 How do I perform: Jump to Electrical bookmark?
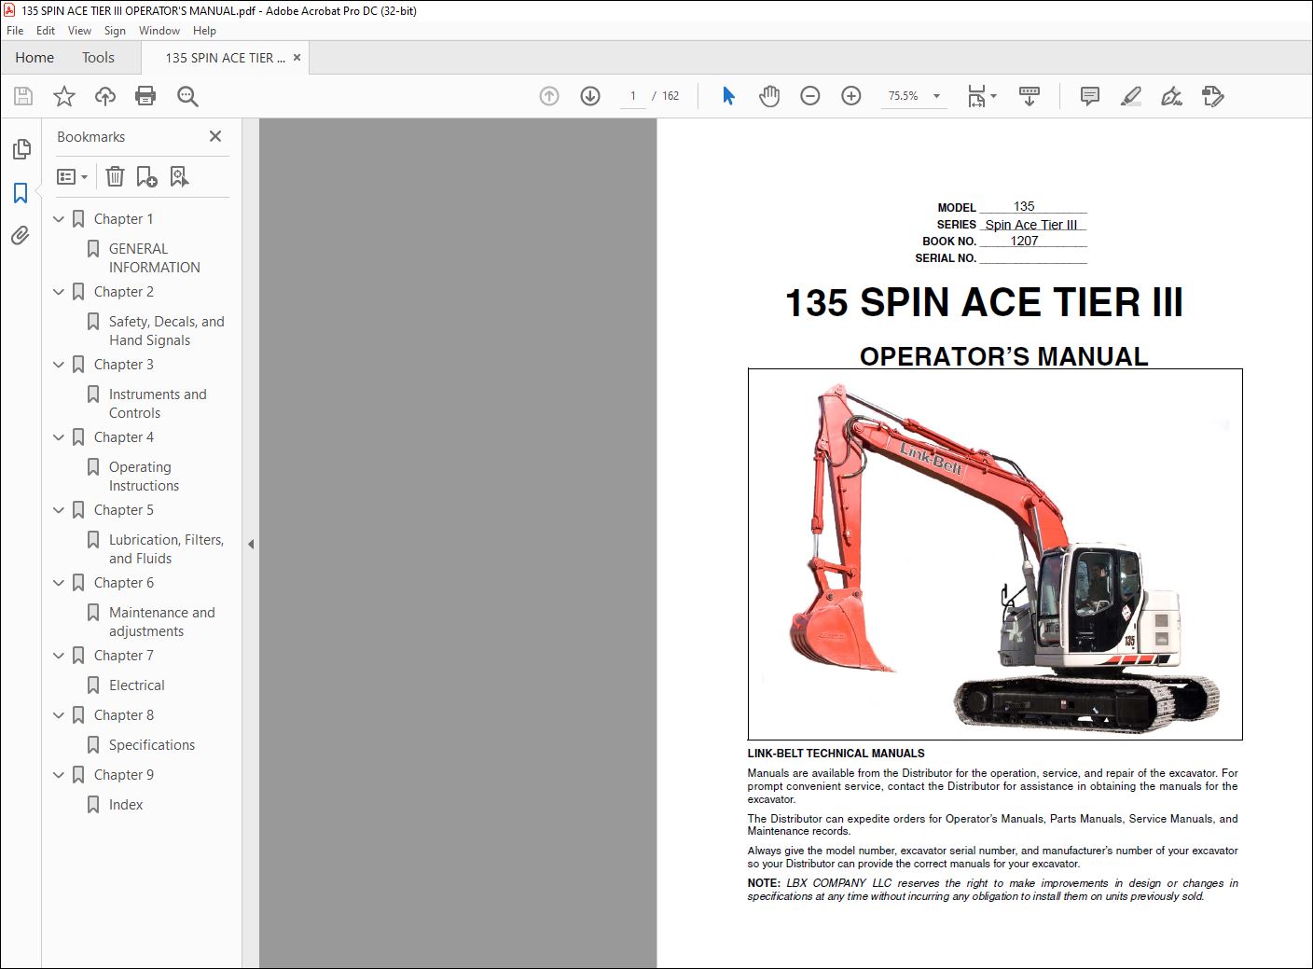pos(136,685)
